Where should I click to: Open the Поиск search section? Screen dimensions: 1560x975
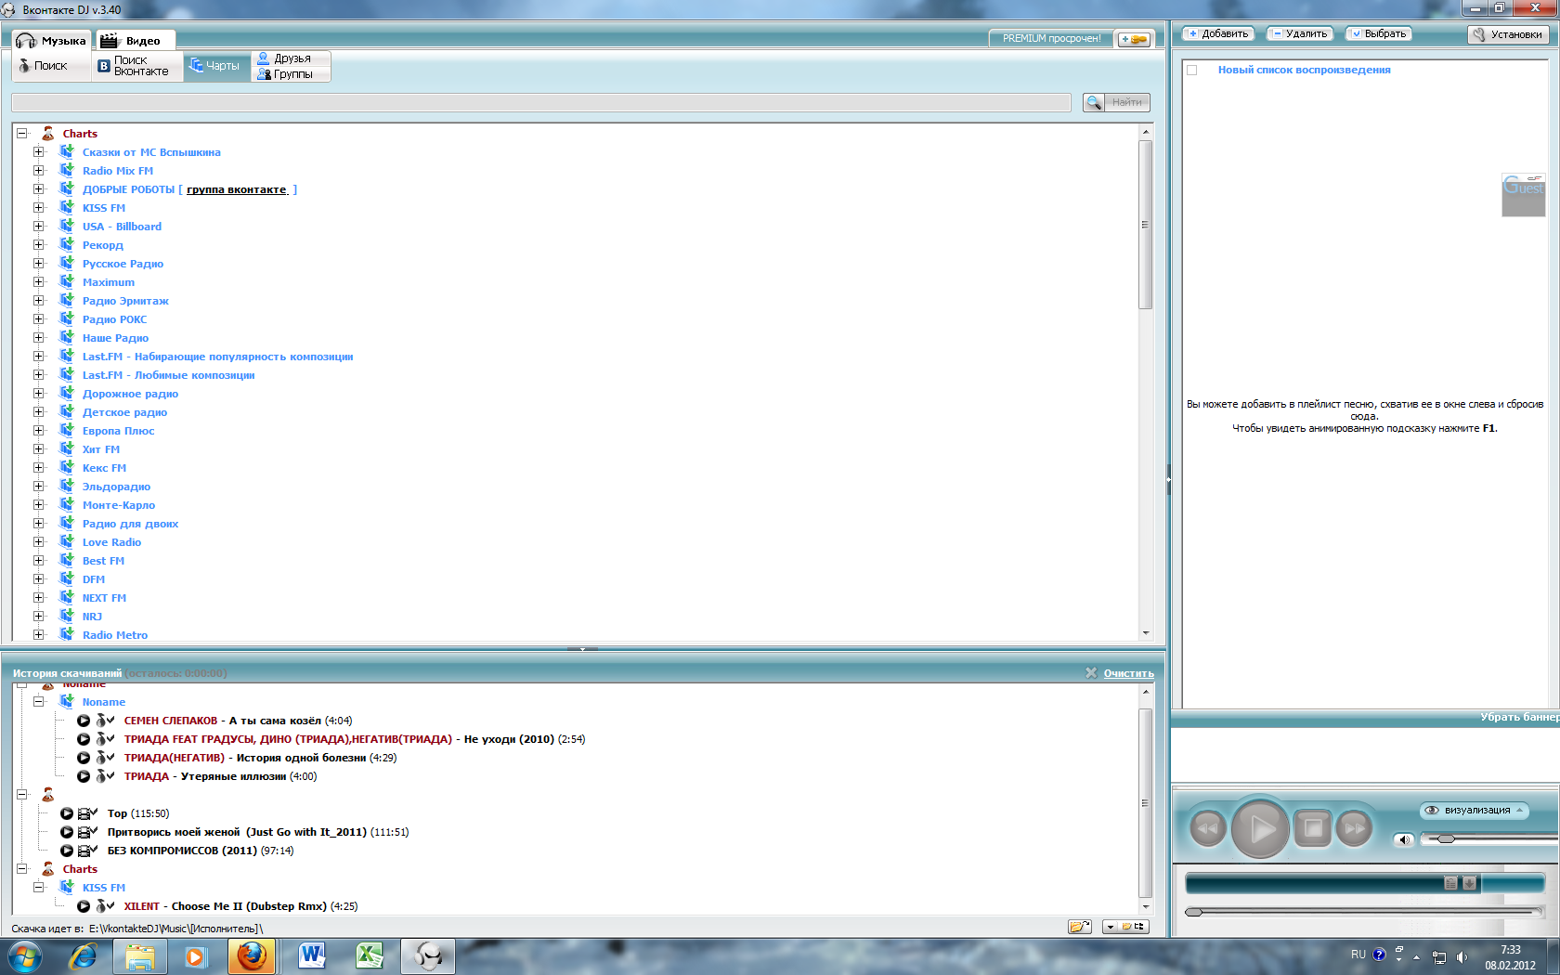click(x=51, y=66)
